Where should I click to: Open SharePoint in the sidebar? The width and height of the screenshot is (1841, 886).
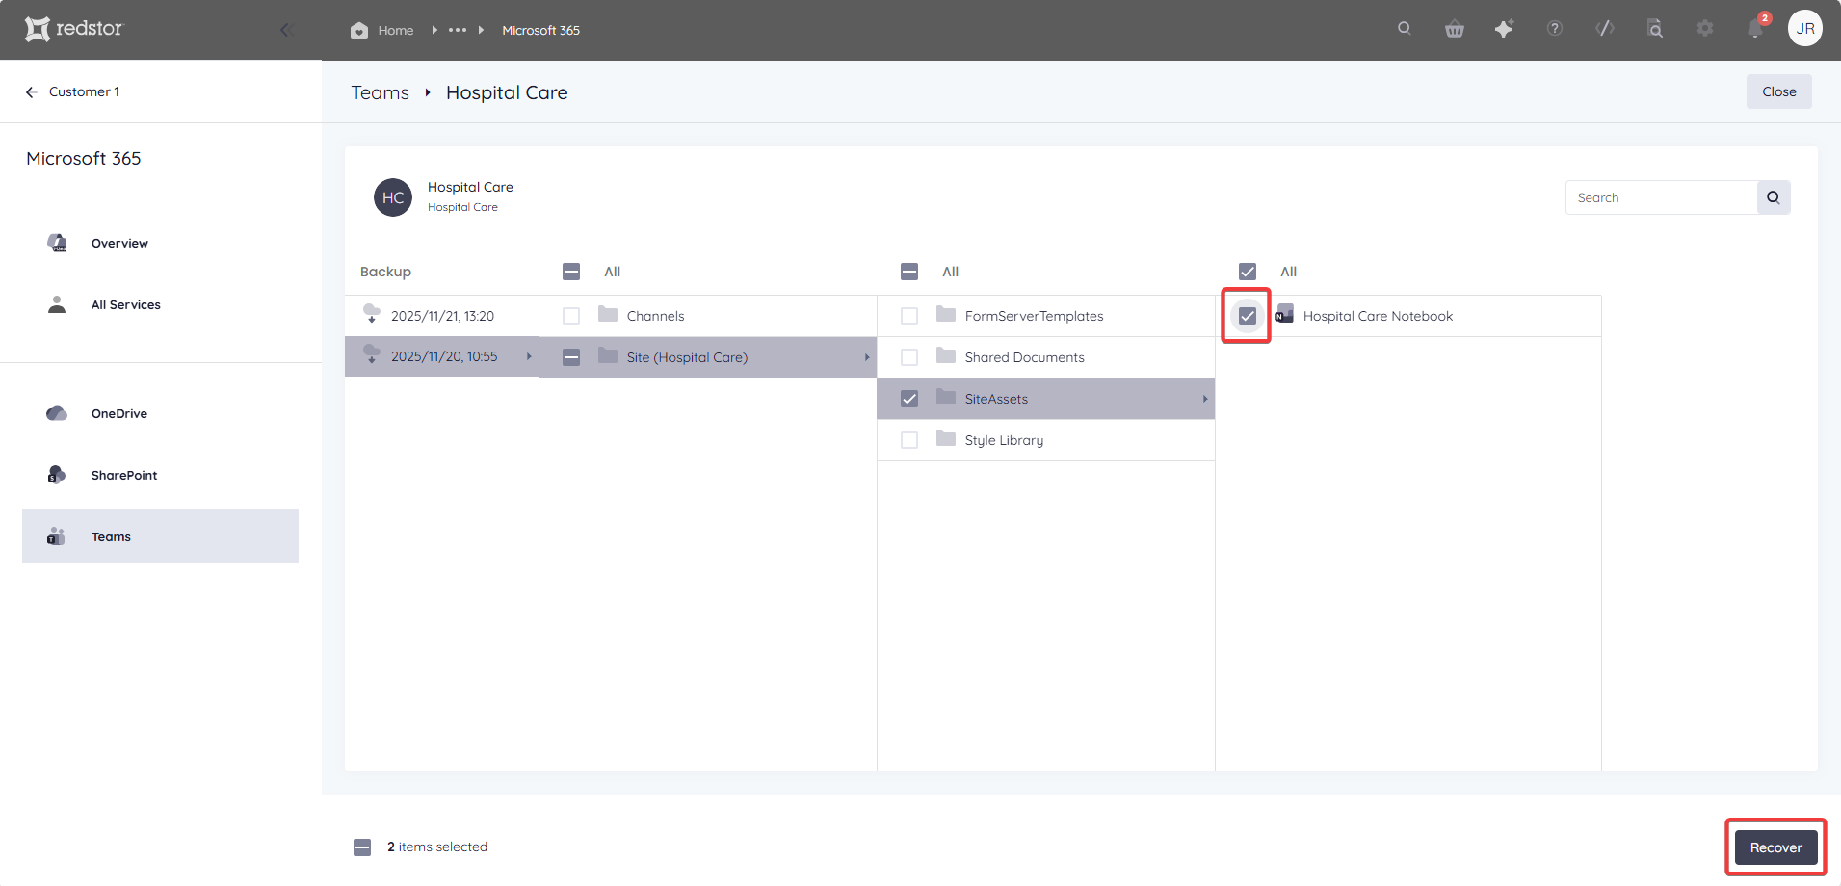(124, 476)
